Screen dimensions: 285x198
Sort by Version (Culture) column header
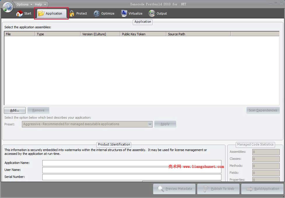(100, 34)
